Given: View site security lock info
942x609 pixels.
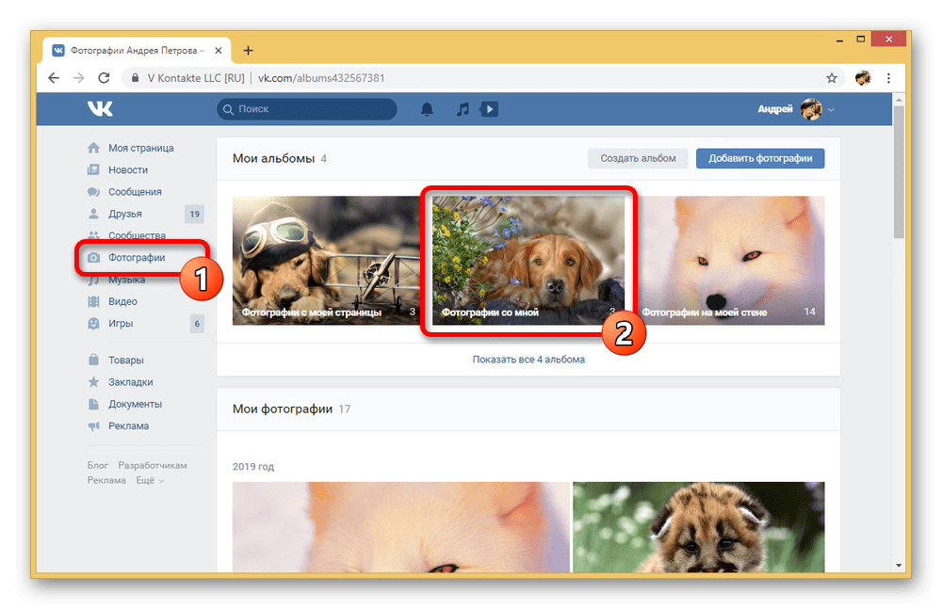Looking at the screenshot, I should click(135, 78).
